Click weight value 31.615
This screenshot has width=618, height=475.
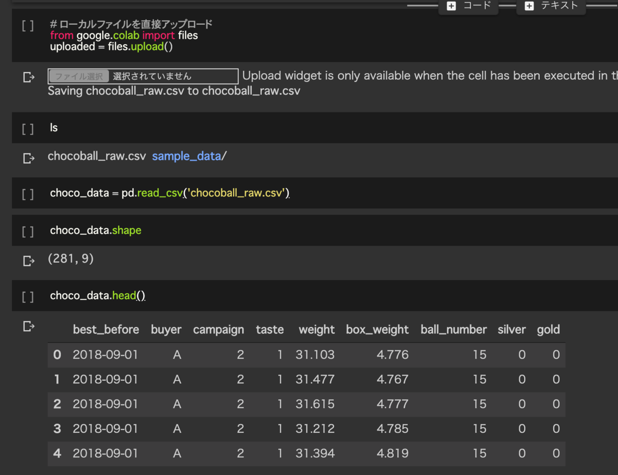[x=315, y=404]
